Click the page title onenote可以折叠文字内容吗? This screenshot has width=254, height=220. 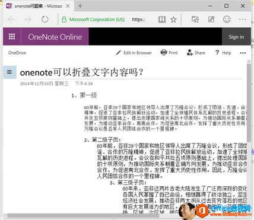pyautogui.click(x=81, y=72)
